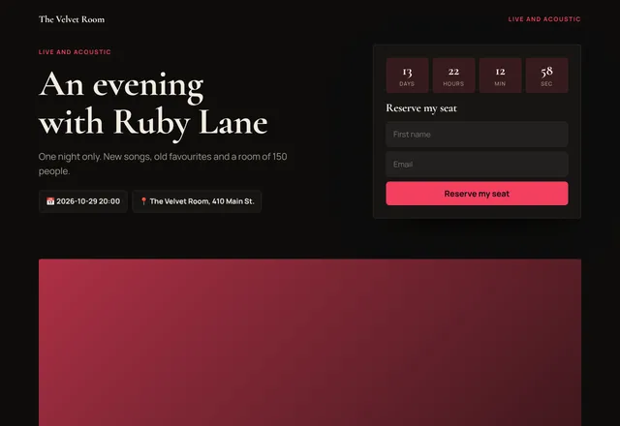Click the location pin icon

[144, 201]
